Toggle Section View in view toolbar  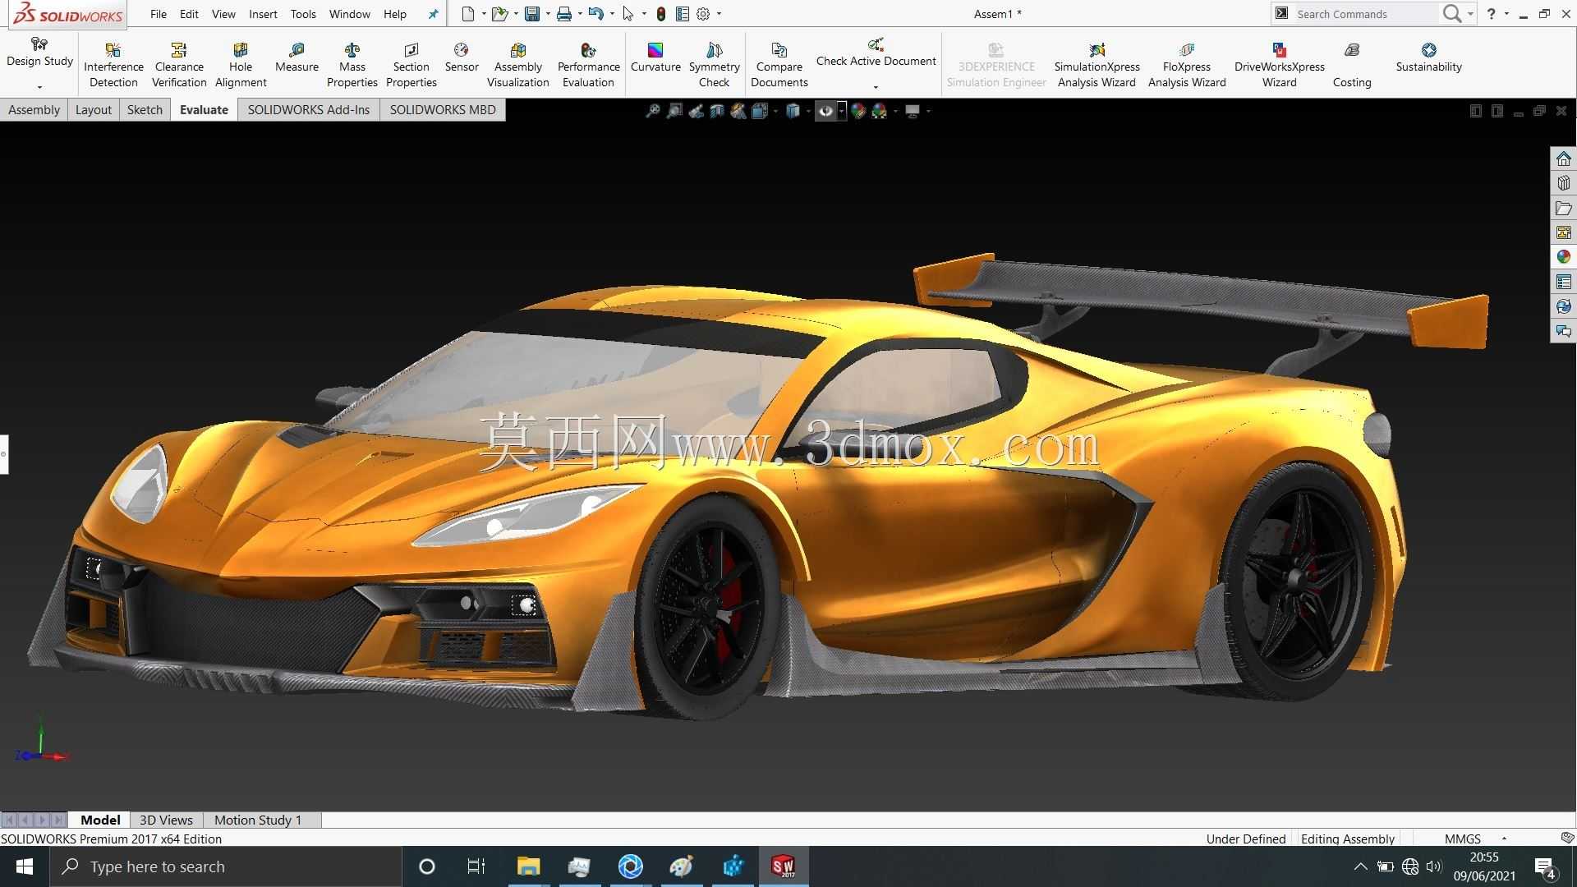[x=717, y=111]
